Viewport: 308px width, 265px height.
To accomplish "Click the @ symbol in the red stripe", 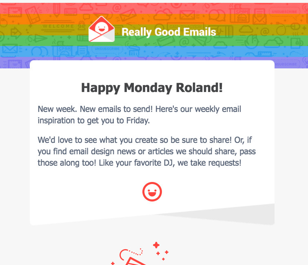I will tap(117, 8).
